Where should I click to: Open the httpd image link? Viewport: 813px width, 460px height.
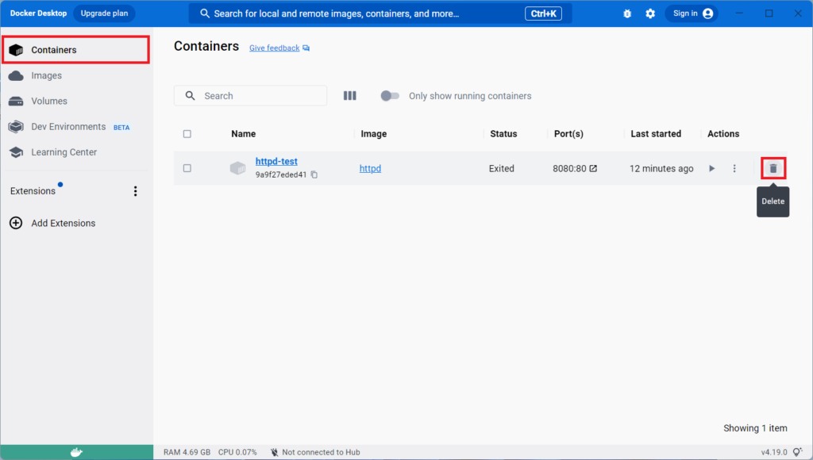pyautogui.click(x=370, y=168)
